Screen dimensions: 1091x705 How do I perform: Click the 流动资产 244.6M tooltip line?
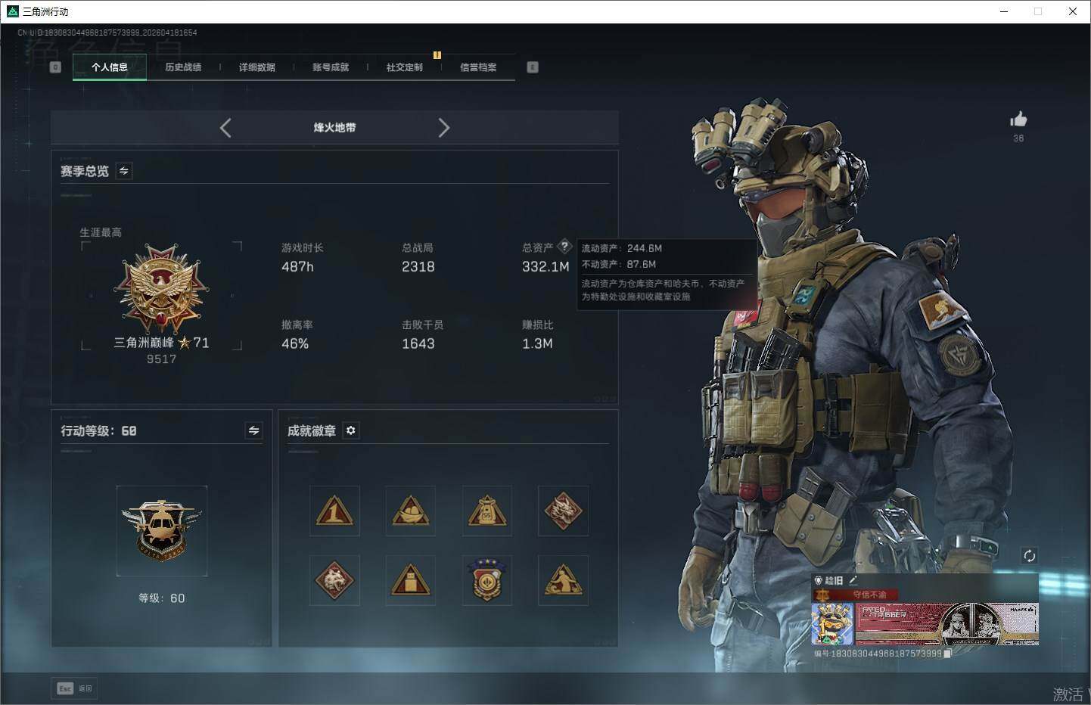coord(622,248)
